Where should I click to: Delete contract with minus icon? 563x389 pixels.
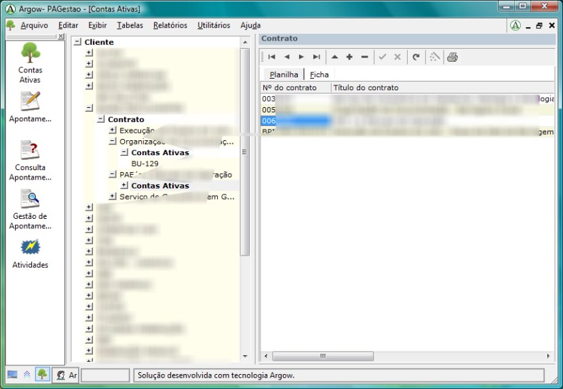(364, 57)
